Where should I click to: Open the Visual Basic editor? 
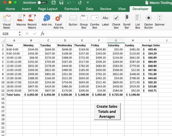tap(7, 21)
